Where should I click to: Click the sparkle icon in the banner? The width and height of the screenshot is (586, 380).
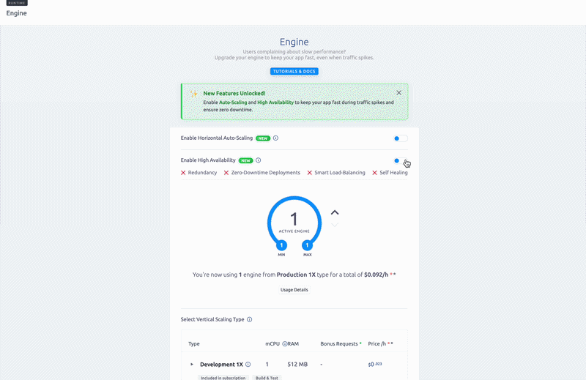click(193, 94)
